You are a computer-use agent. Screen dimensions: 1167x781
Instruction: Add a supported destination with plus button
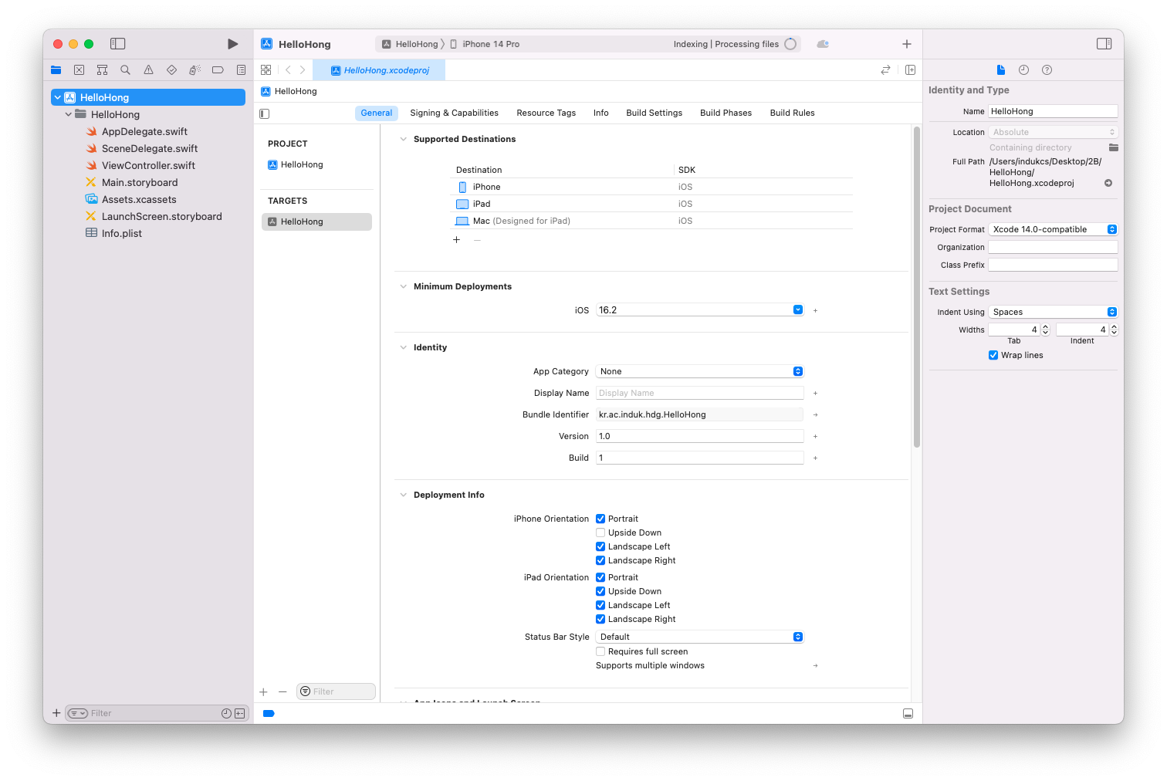[456, 240]
